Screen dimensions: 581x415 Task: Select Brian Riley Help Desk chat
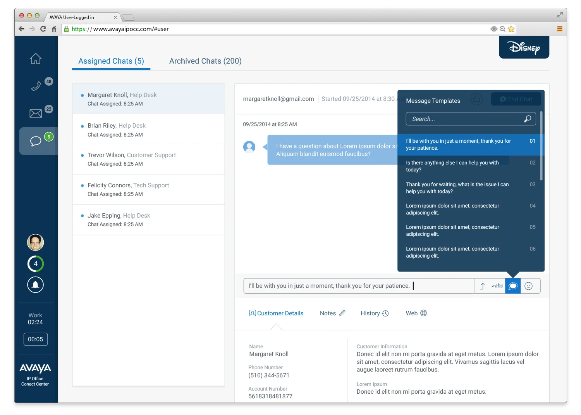coord(148,130)
